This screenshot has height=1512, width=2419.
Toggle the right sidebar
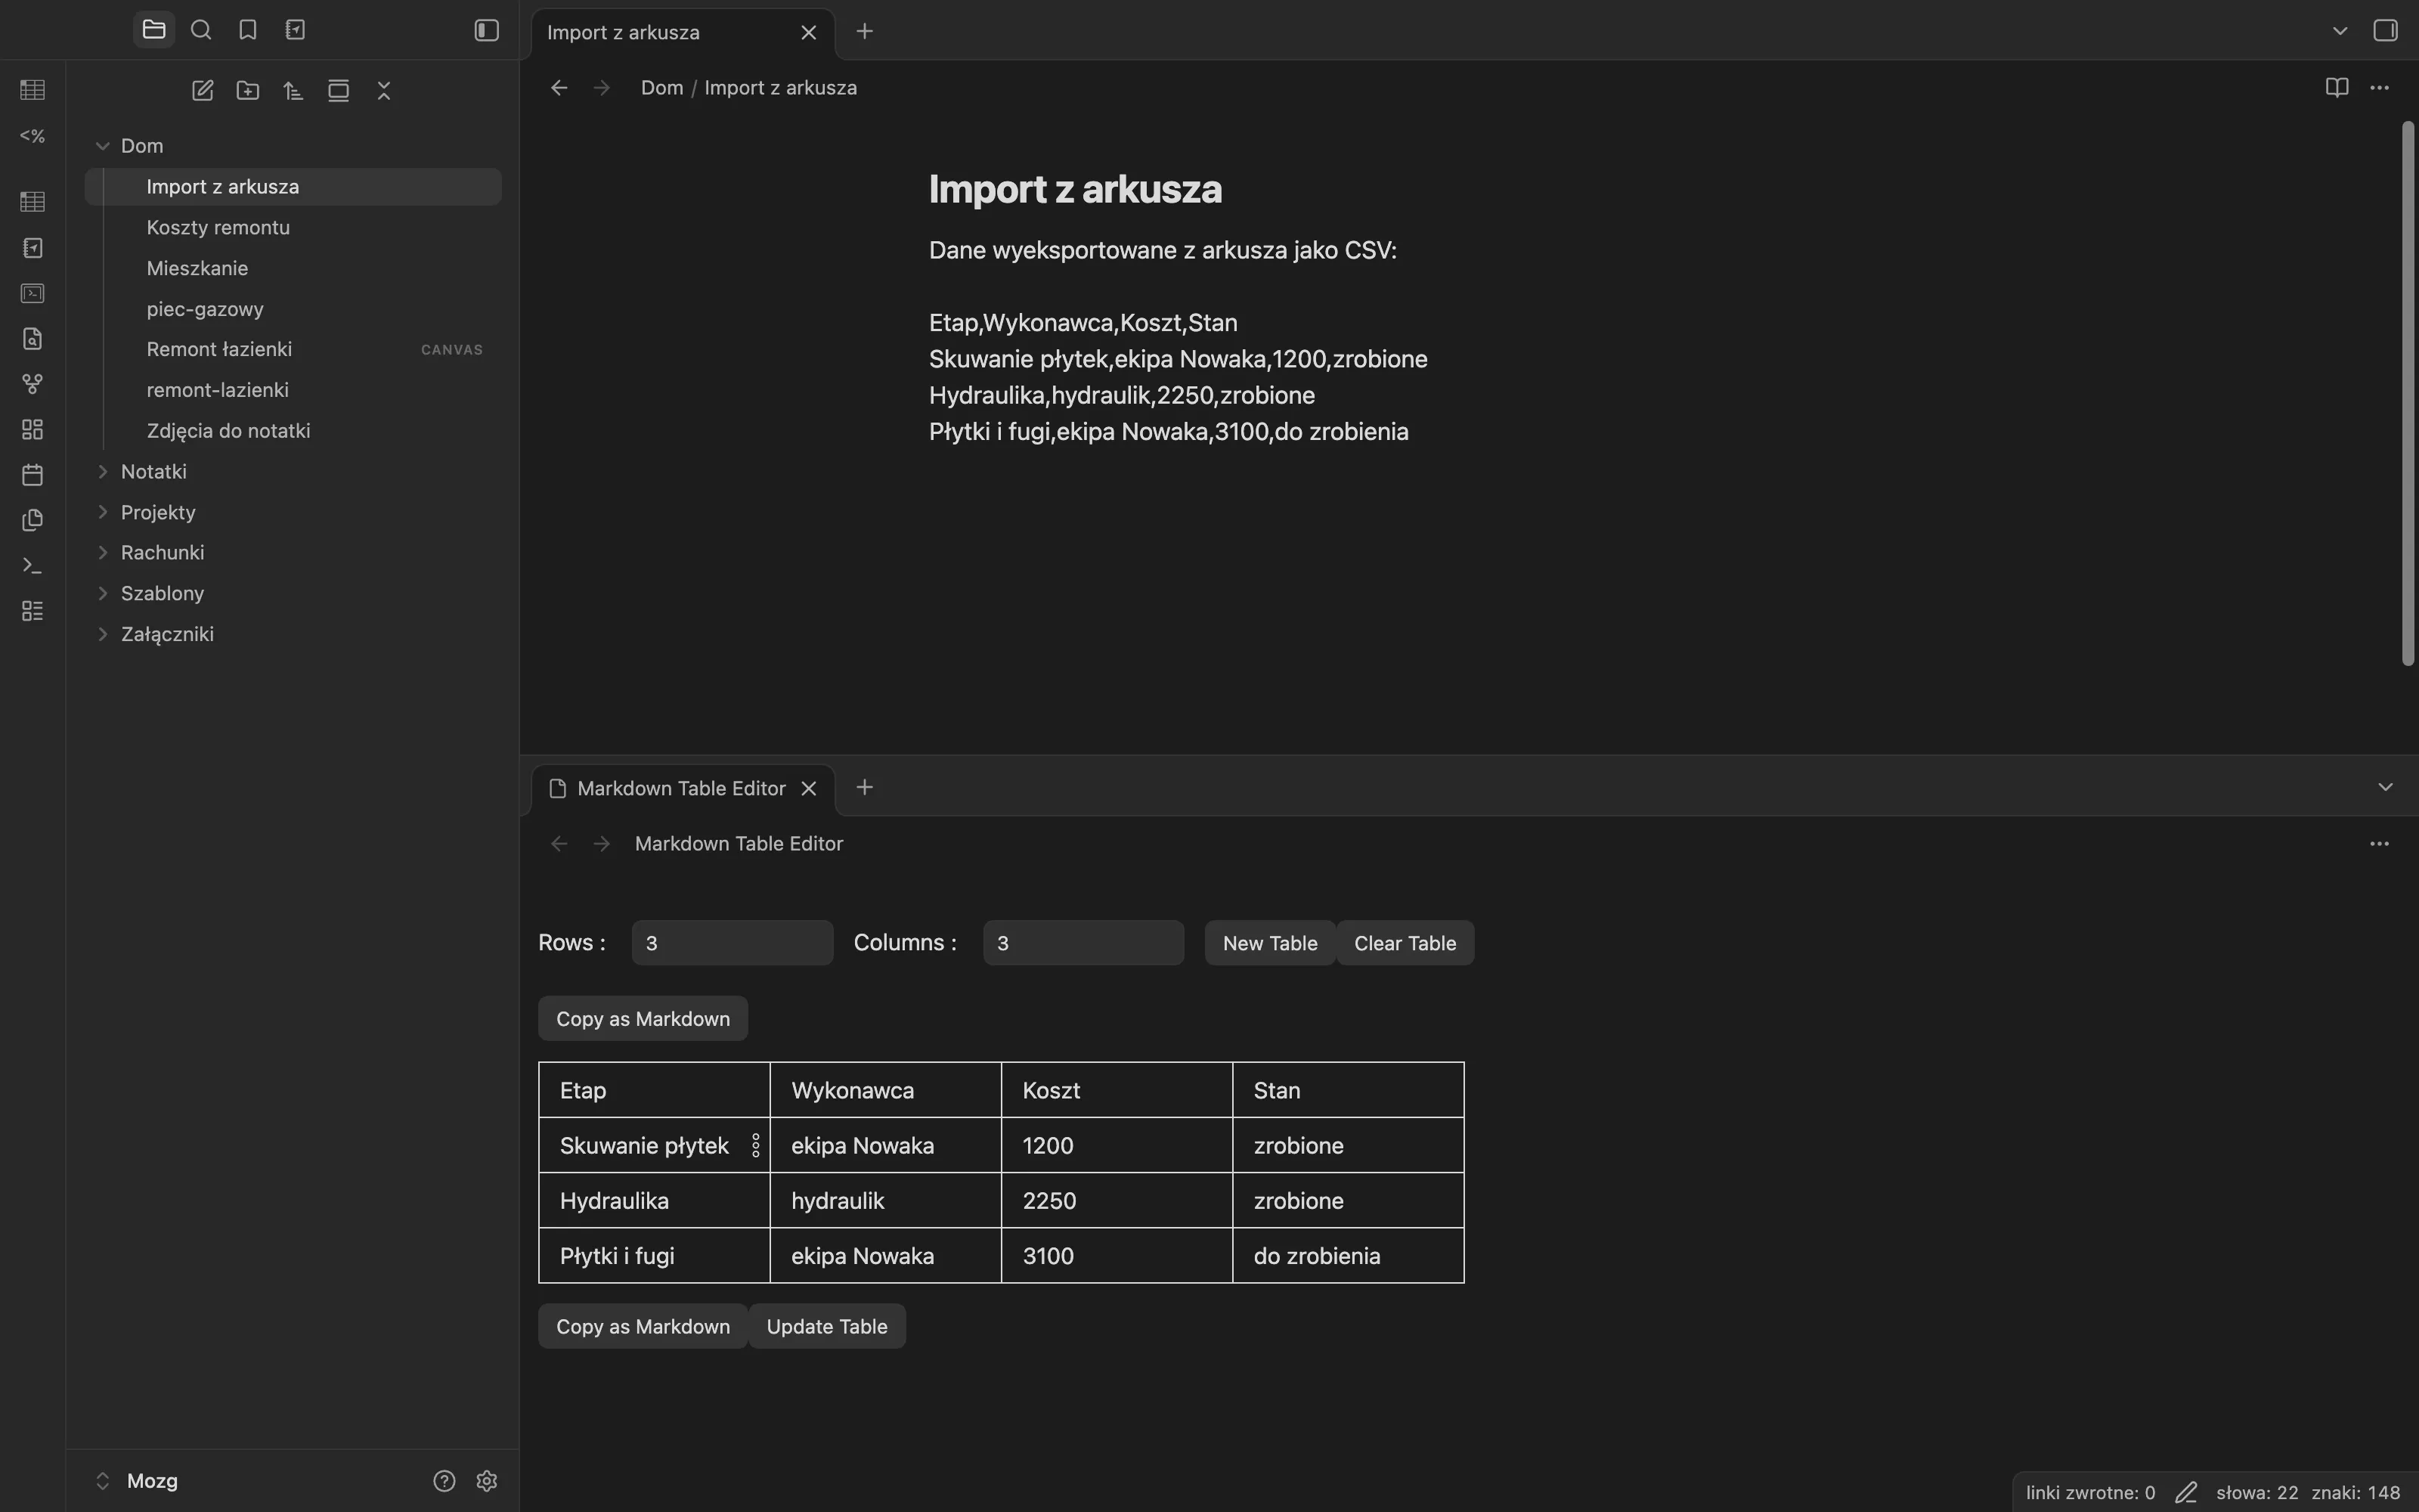tap(2385, 31)
